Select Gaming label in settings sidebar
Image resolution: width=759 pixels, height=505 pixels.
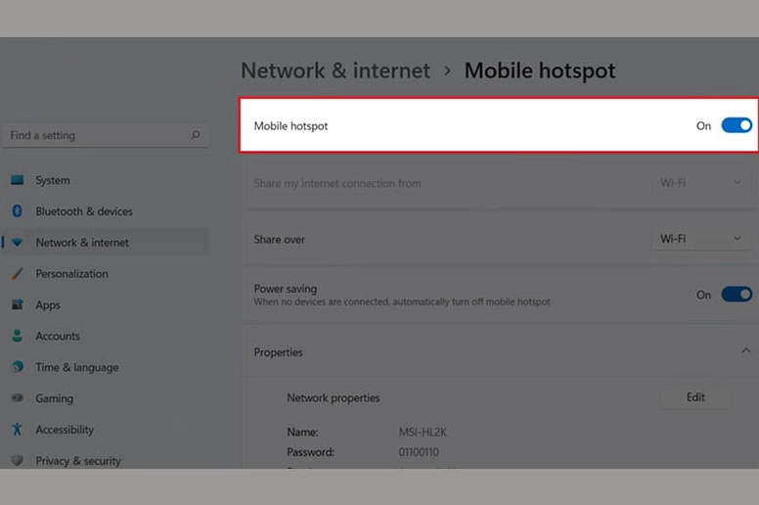54,398
